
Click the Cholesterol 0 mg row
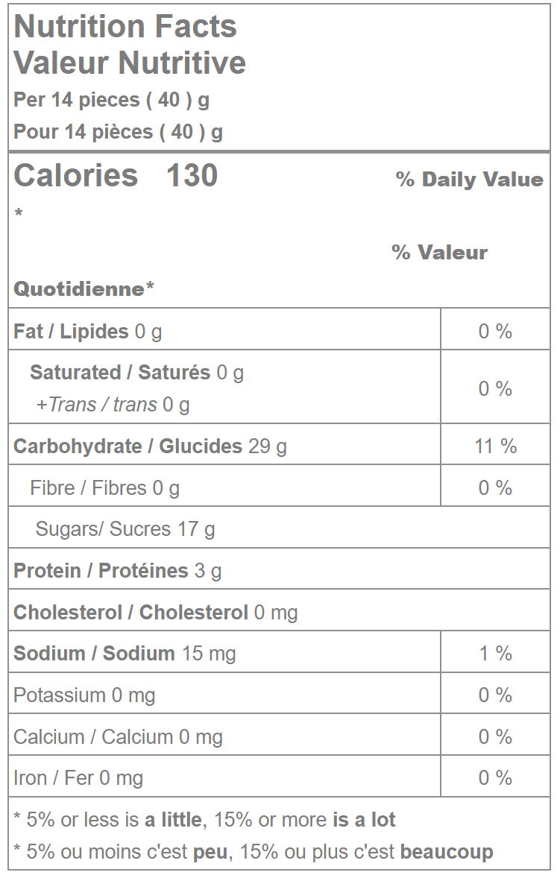155,613
